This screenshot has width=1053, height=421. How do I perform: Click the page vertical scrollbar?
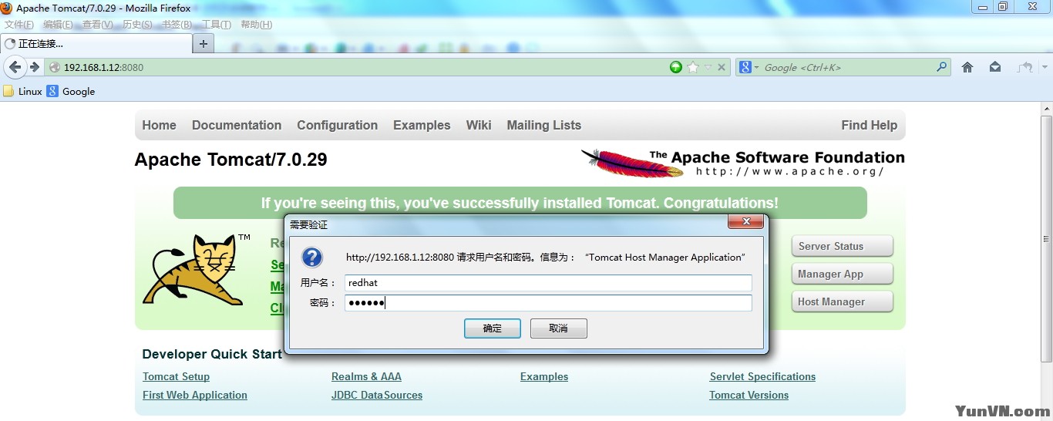click(1046, 239)
